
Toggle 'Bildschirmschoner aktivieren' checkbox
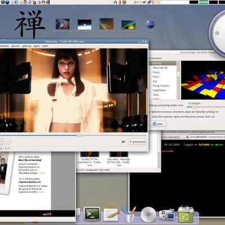(x=150, y=112)
